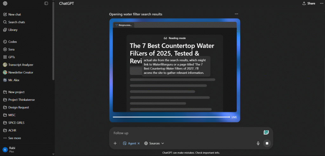325x156 pixels.
Task: Open the Newsletter Creator GPT
Action: (21, 73)
